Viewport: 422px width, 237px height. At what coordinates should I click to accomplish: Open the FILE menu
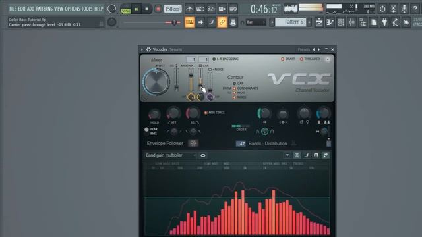point(13,9)
